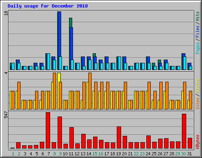Screen dimensions: 202x158
Task: Click day label "15" on the x-axis
Action: point(95,154)
